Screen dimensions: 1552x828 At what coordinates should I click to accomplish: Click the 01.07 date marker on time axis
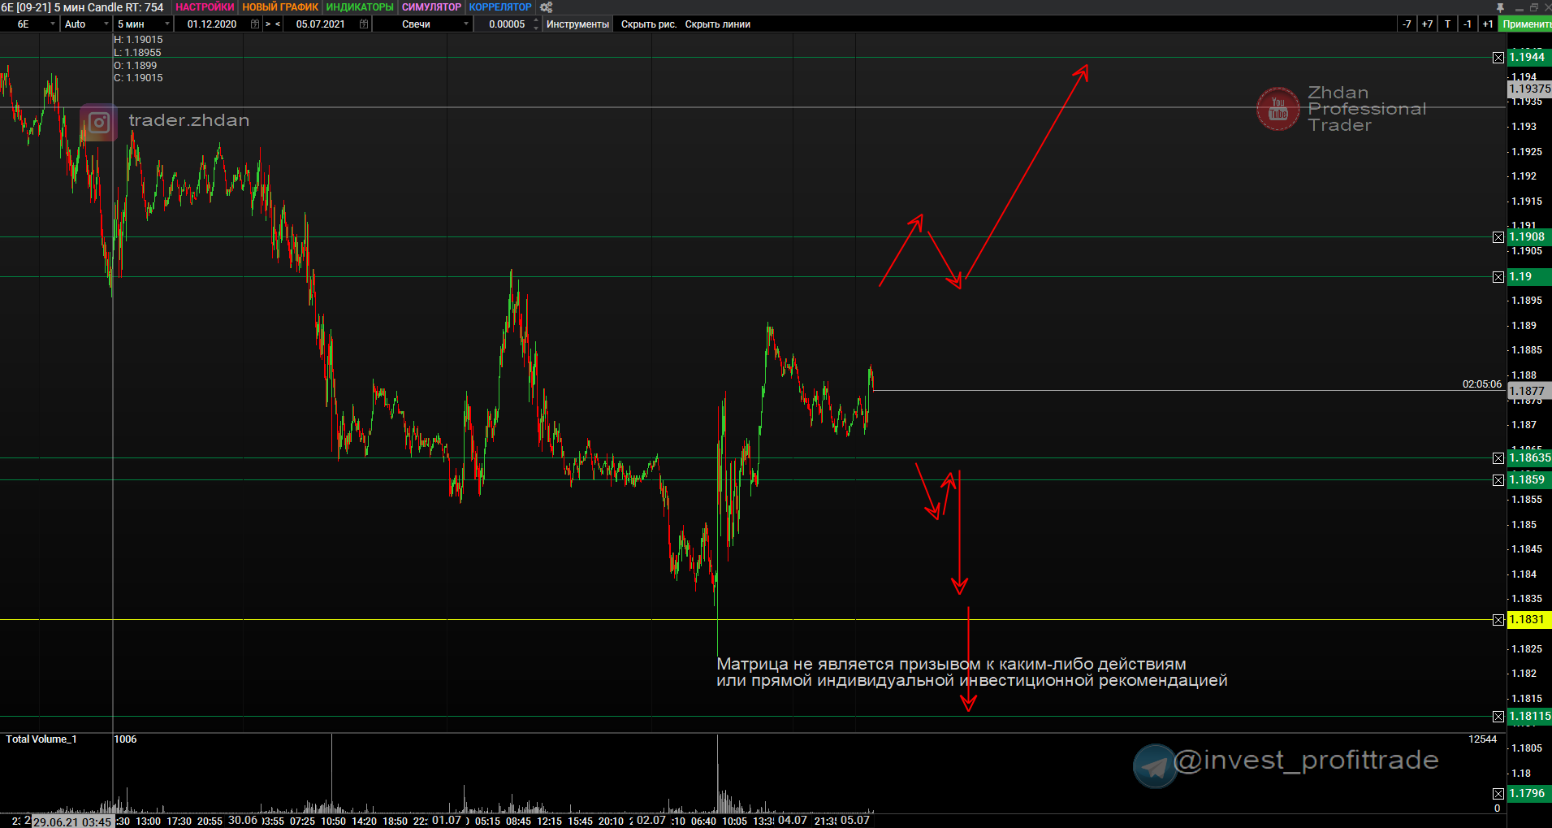coord(447,821)
